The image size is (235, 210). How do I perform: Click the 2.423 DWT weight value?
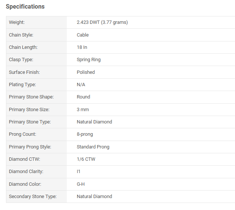pyautogui.click(x=102, y=22)
